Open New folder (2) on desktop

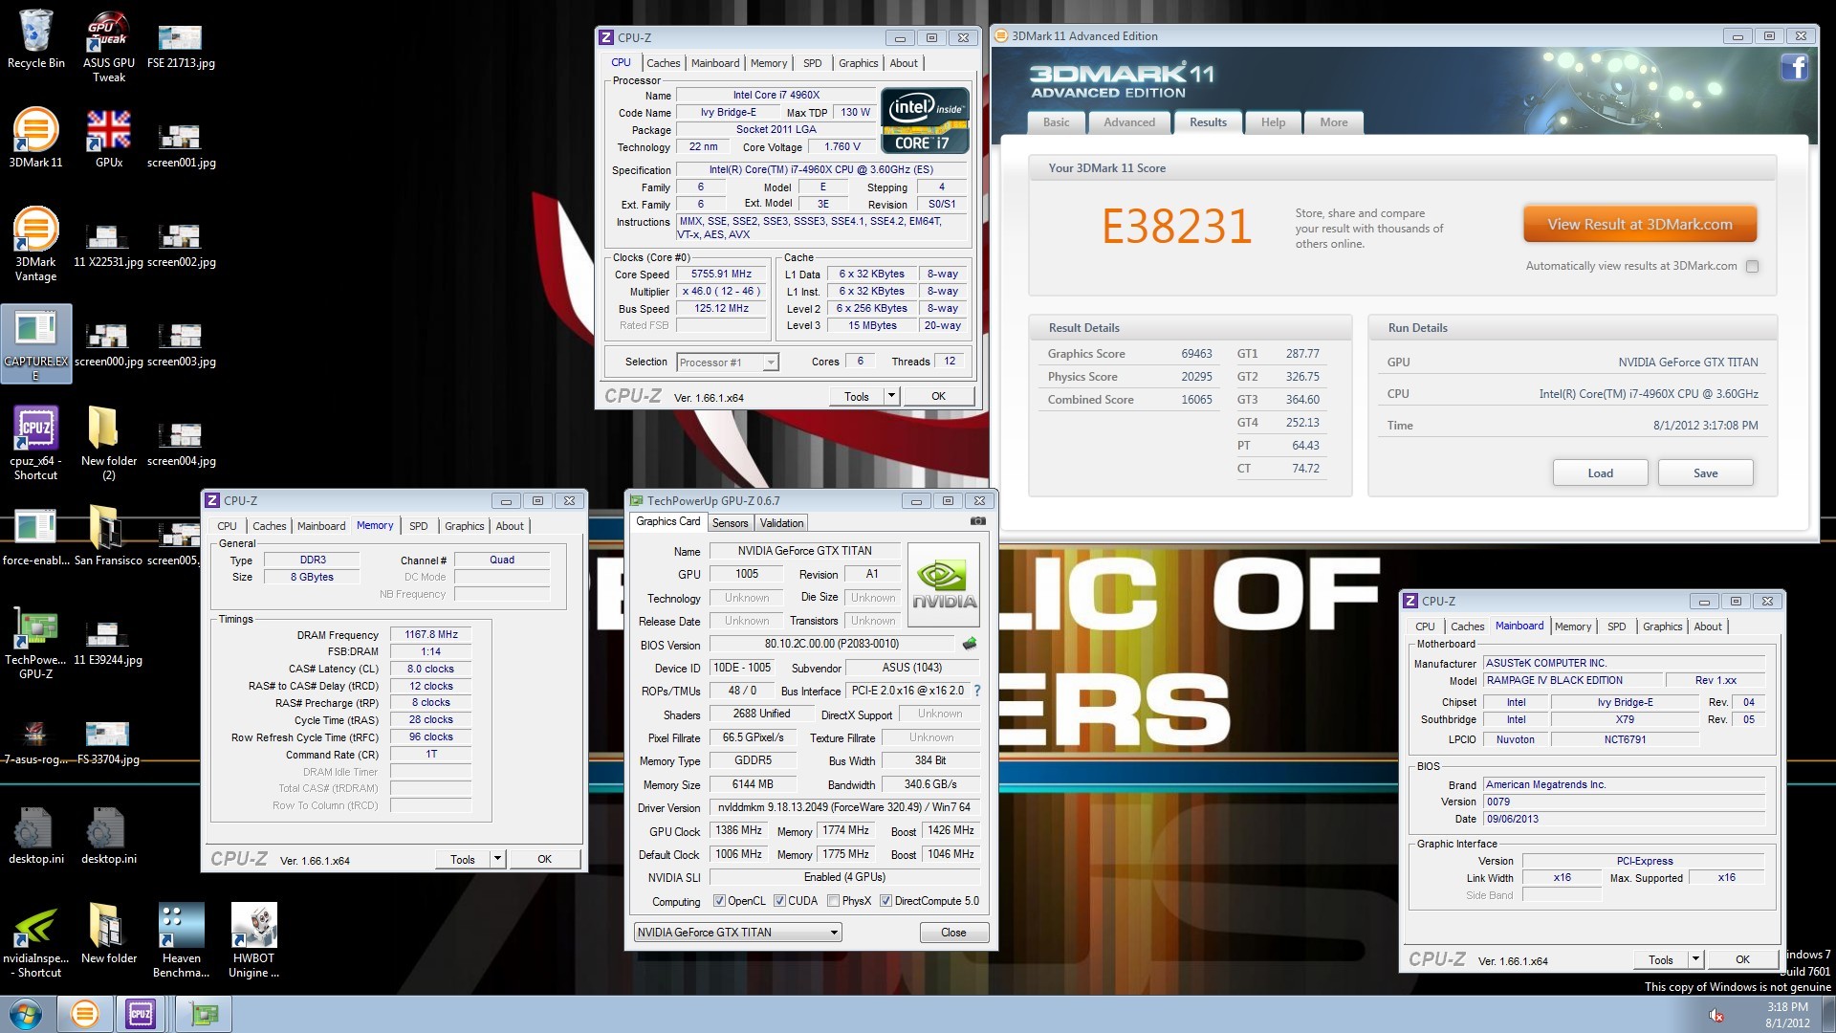pos(109,443)
